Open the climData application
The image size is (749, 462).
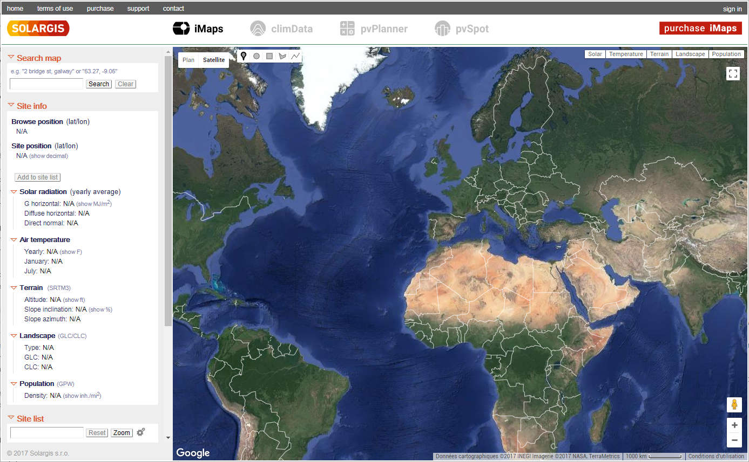281,29
